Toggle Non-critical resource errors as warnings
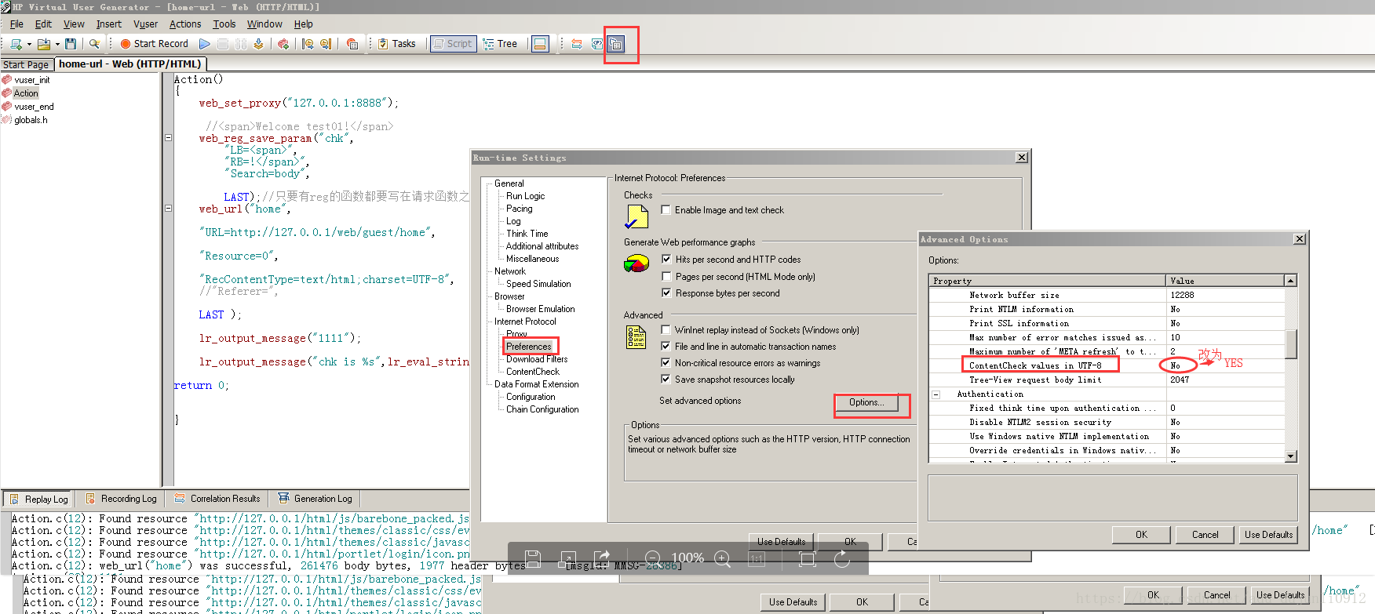 (666, 363)
